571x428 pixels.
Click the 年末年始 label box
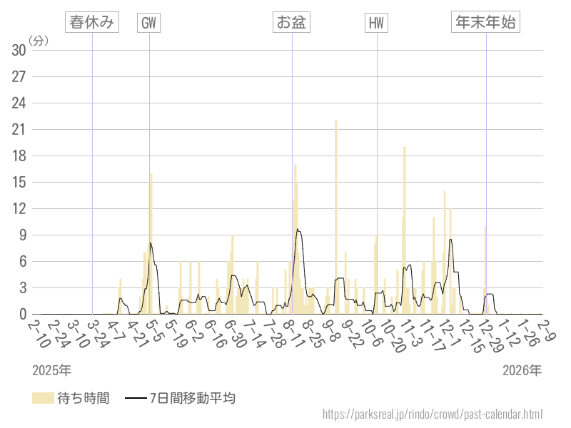486,22
